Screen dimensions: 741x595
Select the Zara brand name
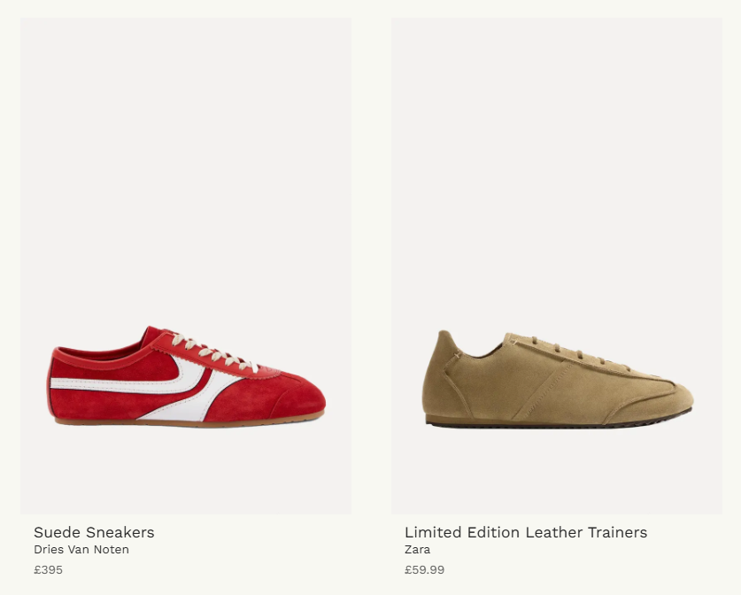[417, 550]
